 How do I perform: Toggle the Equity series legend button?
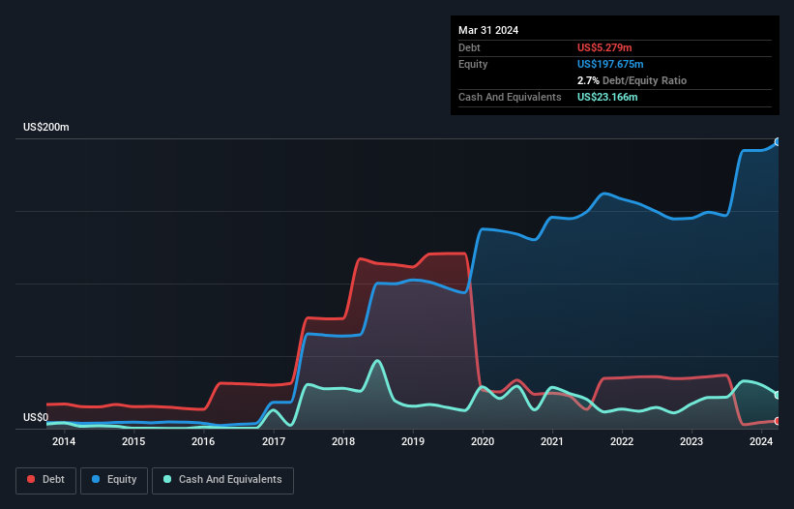114,480
